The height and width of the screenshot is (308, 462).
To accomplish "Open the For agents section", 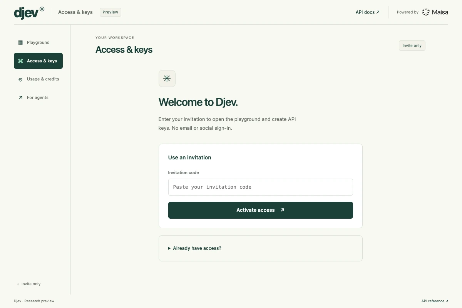I will pyautogui.click(x=38, y=97).
